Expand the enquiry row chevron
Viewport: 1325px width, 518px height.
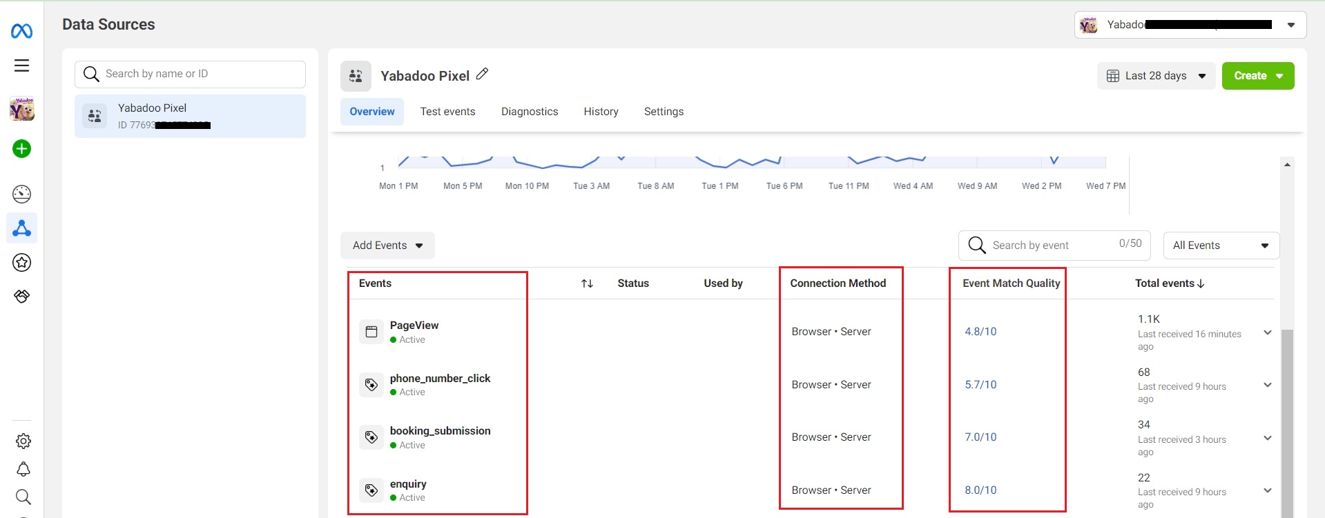(1268, 490)
